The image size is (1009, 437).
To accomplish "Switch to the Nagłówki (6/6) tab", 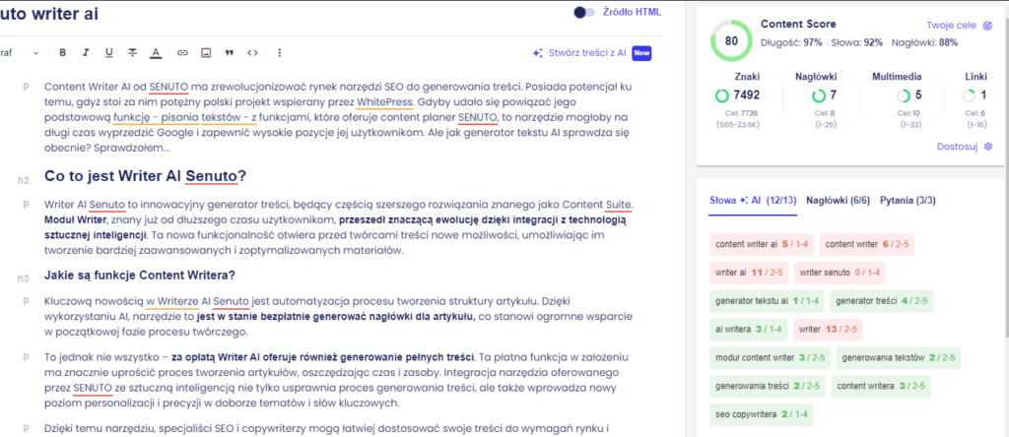I will pos(838,201).
